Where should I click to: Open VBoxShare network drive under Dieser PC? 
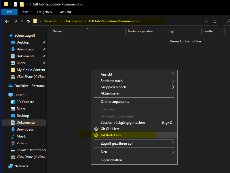31,157
